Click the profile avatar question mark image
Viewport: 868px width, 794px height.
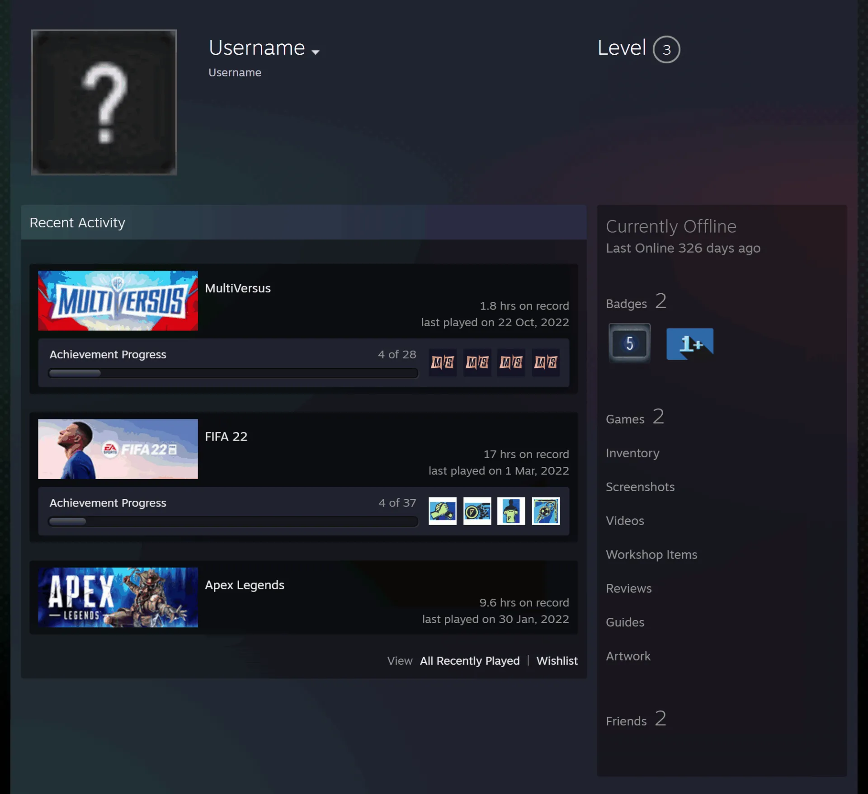click(x=104, y=102)
